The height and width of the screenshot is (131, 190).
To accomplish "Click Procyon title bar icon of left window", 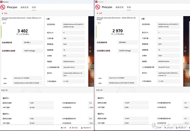I will click(x=2, y=2).
